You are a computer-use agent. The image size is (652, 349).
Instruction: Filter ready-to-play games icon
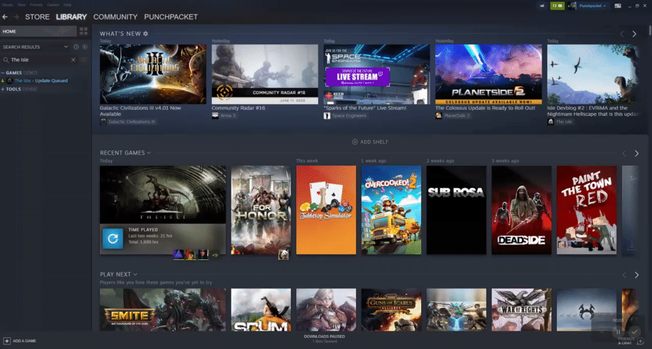(85, 47)
